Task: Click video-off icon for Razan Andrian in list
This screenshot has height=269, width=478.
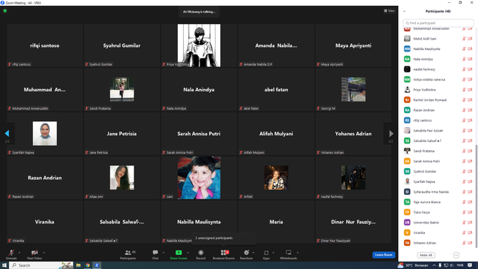Action: [470, 110]
